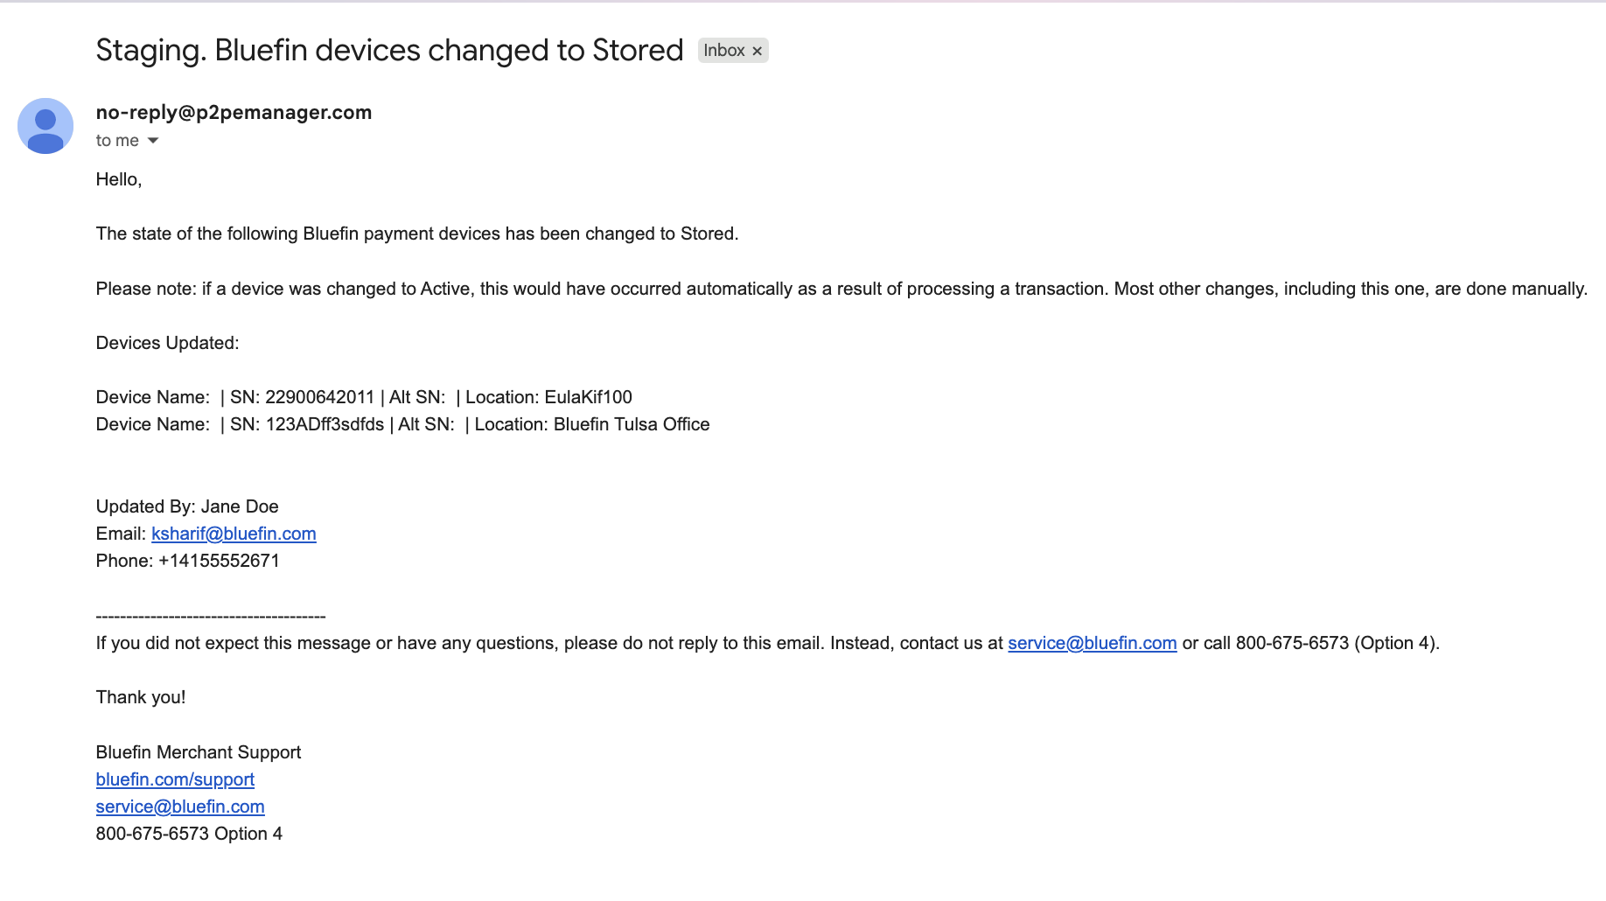Click the 'Devices Updated:' heading text
1606x901 pixels.
point(167,343)
